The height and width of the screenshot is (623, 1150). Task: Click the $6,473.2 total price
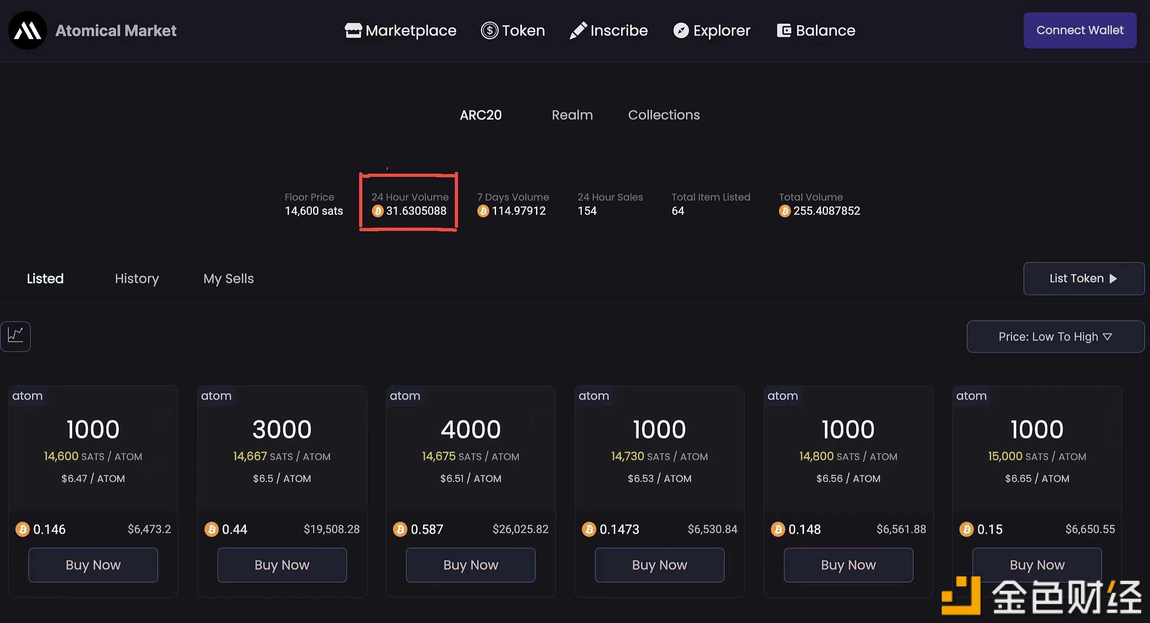point(149,529)
